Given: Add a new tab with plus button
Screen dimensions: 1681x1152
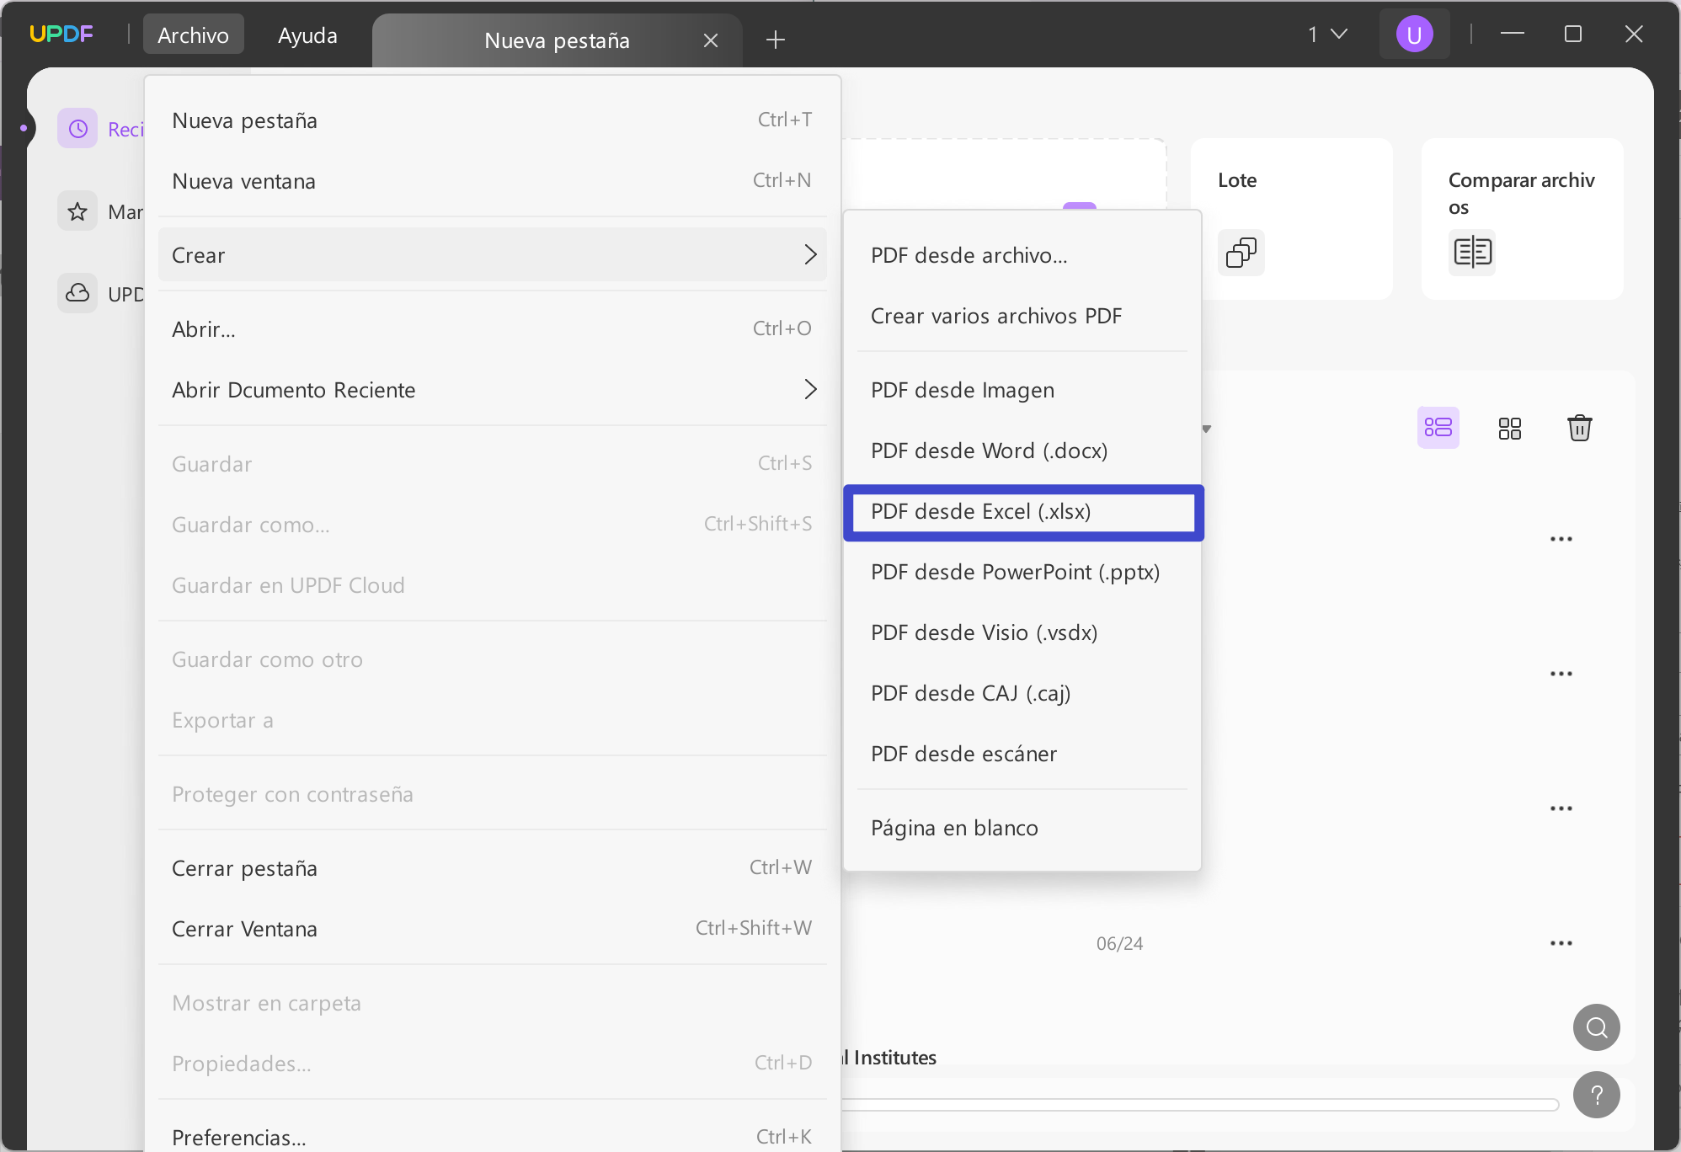Looking at the screenshot, I should [x=776, y=40].
